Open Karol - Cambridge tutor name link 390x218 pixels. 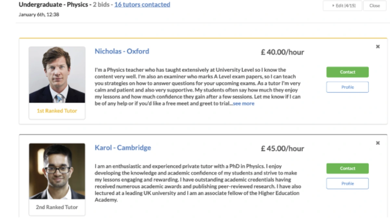click(123, 148)
